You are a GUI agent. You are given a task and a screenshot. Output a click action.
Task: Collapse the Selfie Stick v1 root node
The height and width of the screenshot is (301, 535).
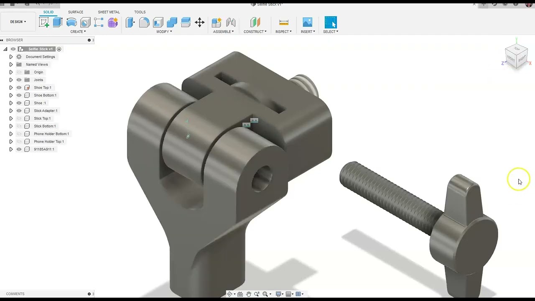(5, 49)
